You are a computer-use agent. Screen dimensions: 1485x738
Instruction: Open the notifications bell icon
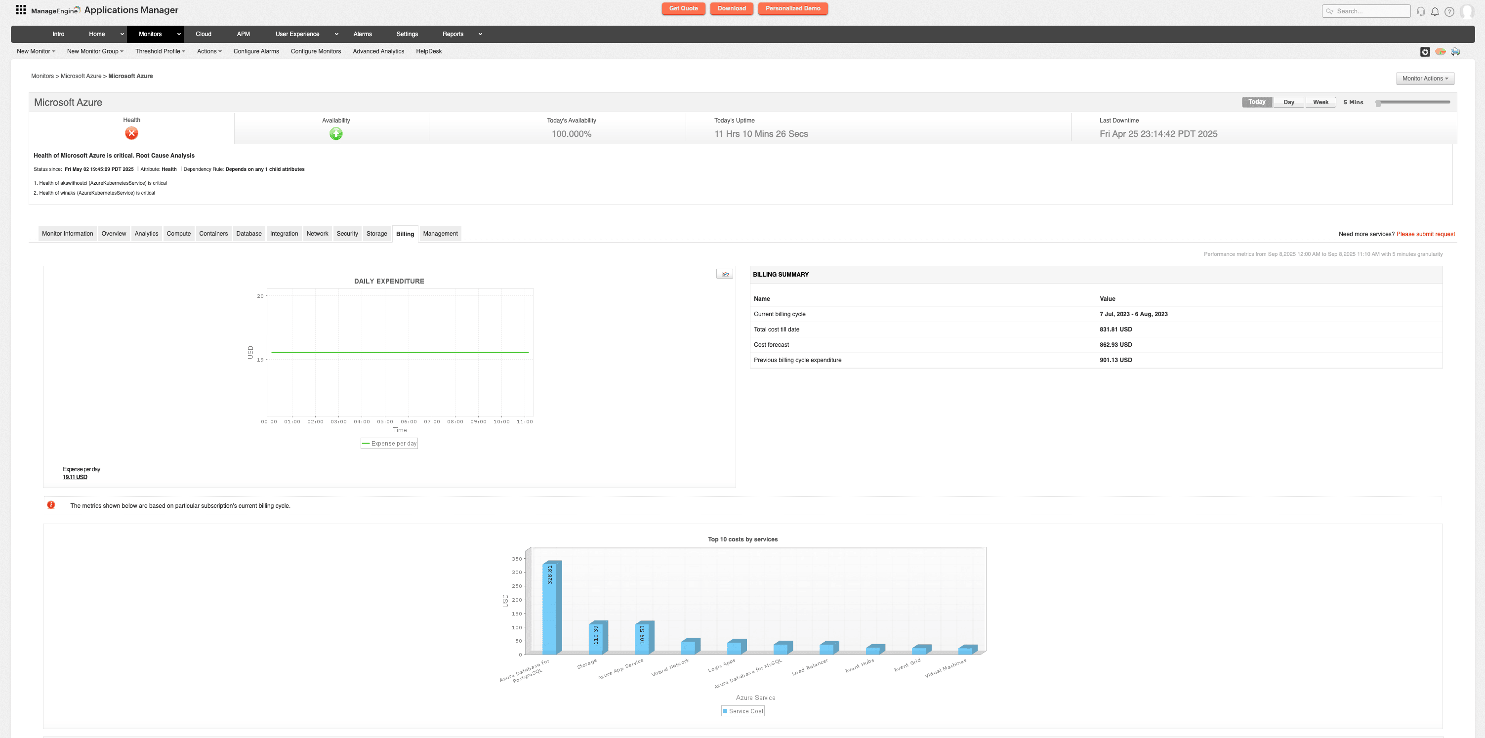point(1436,11)
